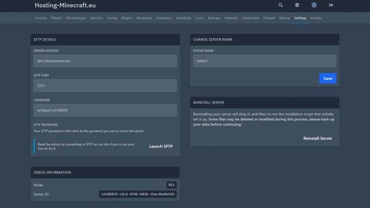This screenshot has height=208, width=370.
Task: Open the account avatar icon
Action: tap(314, 5)
